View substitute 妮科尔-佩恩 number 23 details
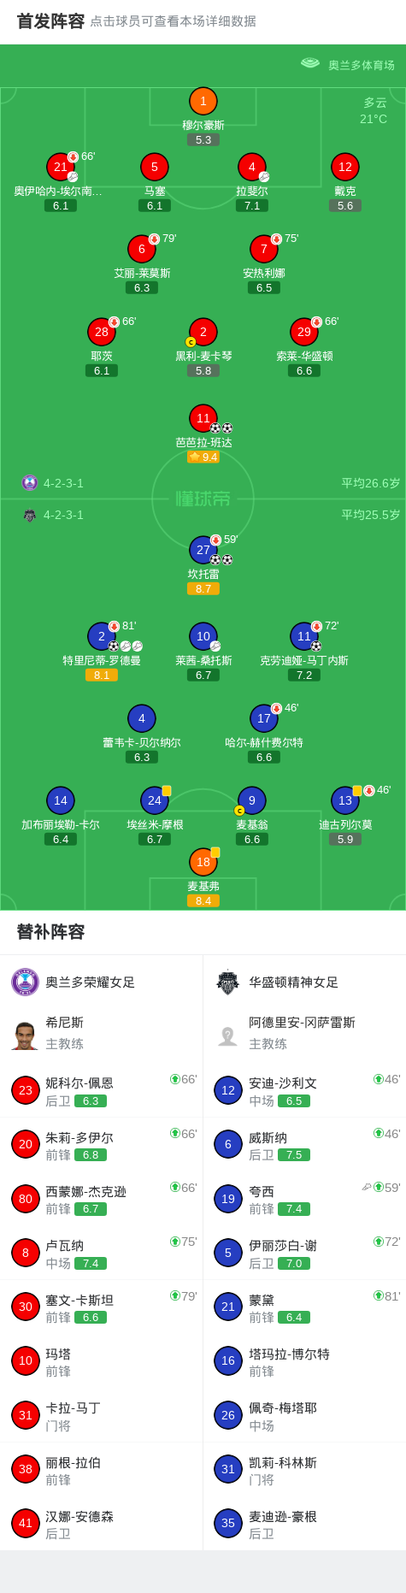 101,1090
